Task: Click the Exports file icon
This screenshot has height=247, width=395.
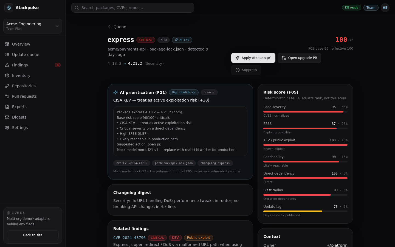Action: pos(7,107)
